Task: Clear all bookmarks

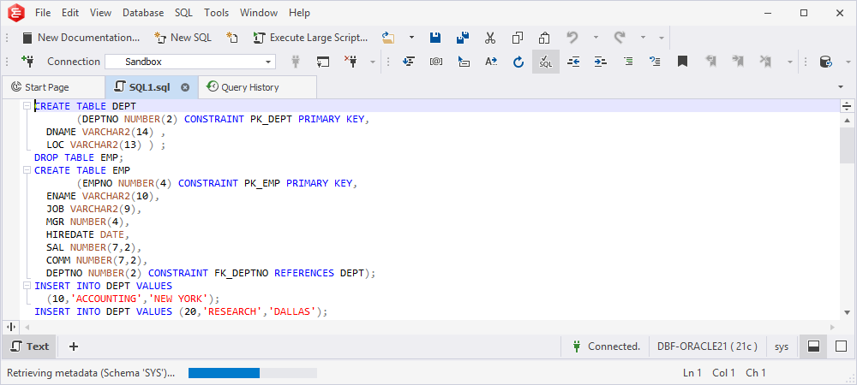Action: click(x=765, y=62)
